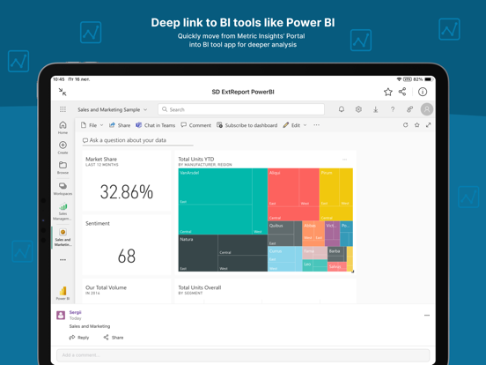486x365 pixels.
Task: Open notifications bell icon
Action: (342, 109)
